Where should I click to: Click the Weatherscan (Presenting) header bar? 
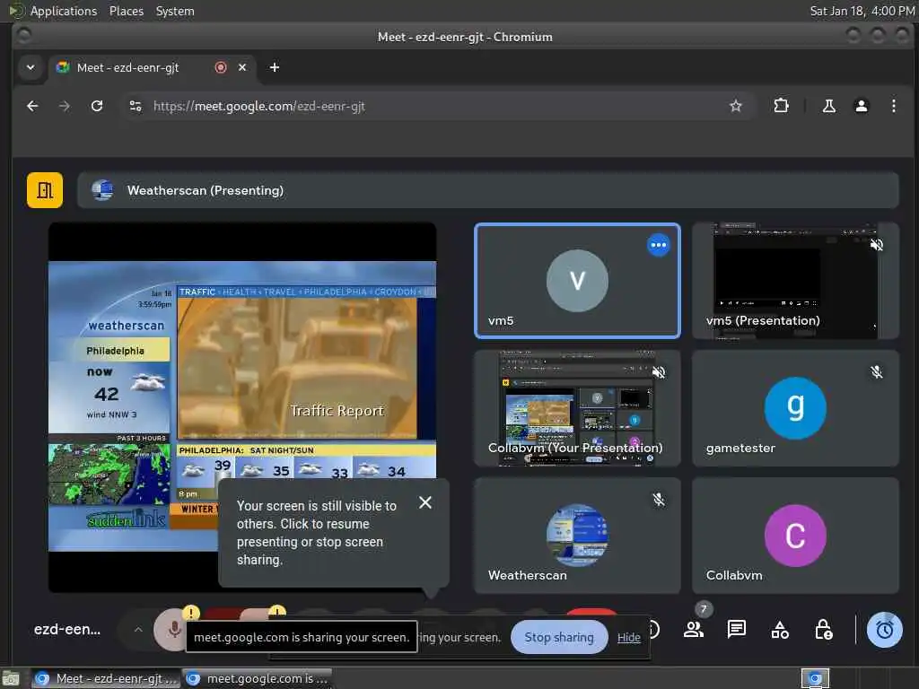tap(487, 190)
